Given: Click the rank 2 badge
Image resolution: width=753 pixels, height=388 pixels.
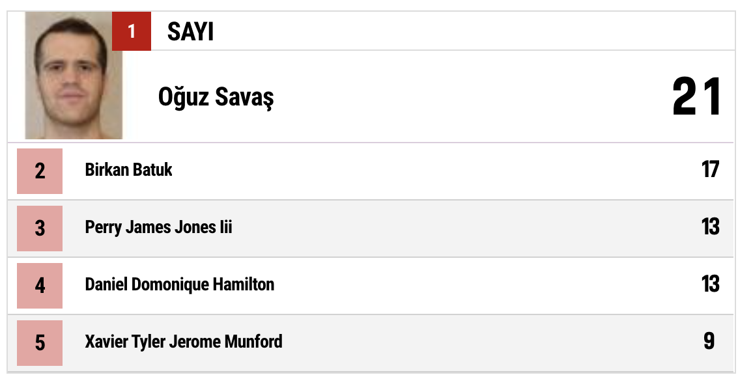Looking at the screenshot, I should click(40, 171).
